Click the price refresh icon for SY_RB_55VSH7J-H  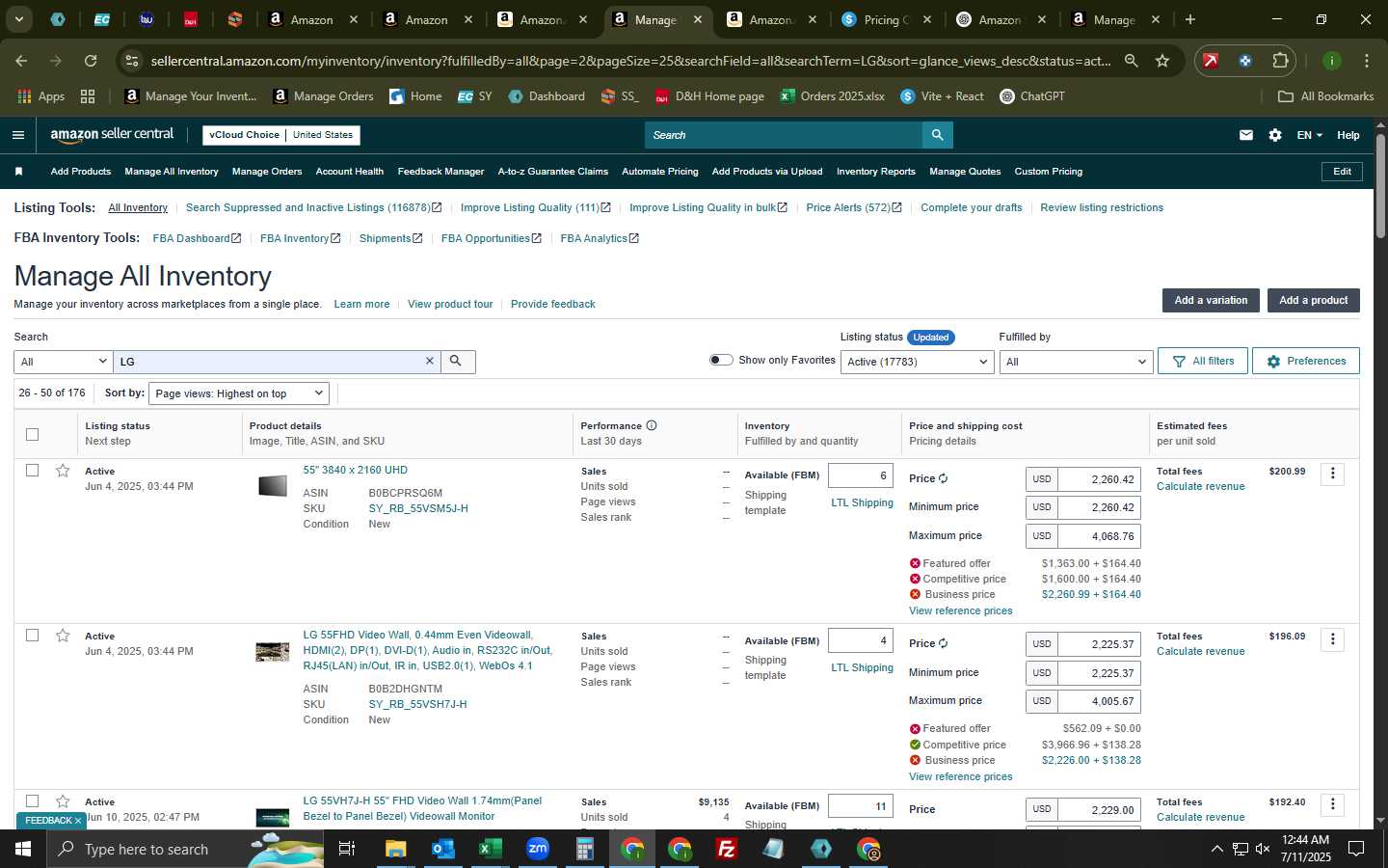943,643
